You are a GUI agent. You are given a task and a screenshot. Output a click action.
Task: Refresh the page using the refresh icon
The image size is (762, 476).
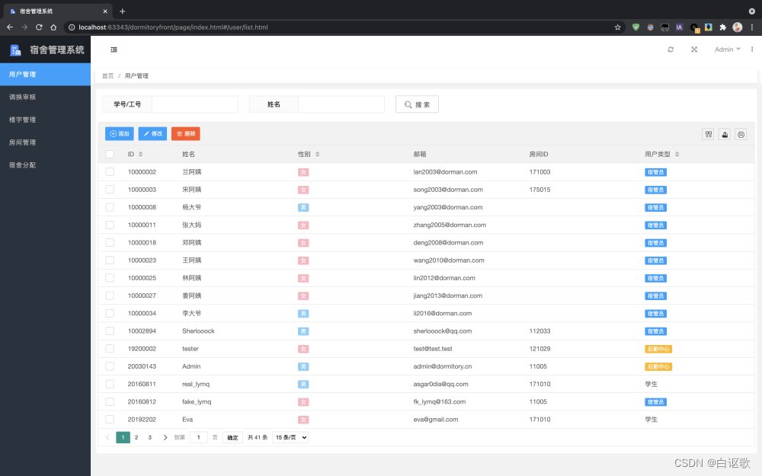coord(671,49)
